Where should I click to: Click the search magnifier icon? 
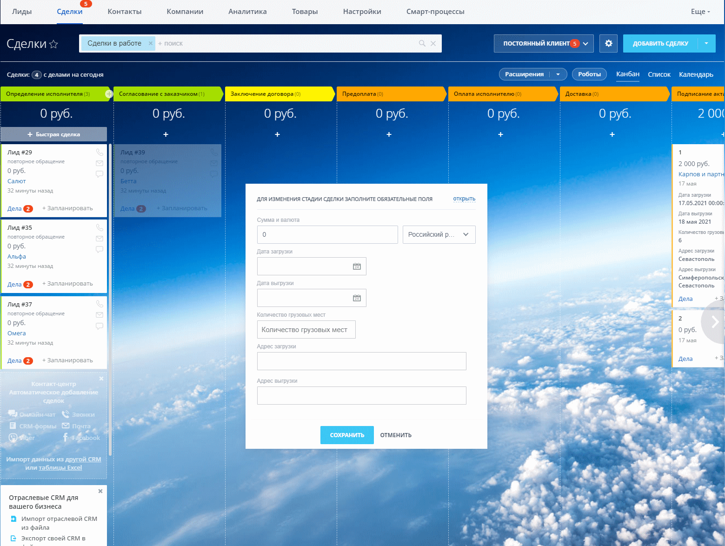pos(422,43)
